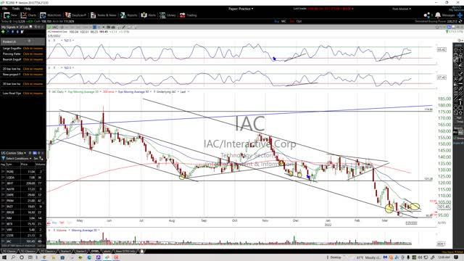Select the Text drawing tool
The width and height of the screenshot is (464, 261).
[x=461, y=59]
